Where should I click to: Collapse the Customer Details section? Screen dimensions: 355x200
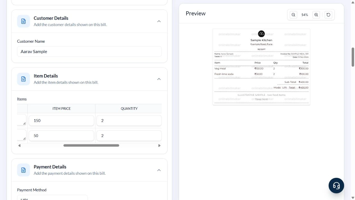click(x=159, y=21)
